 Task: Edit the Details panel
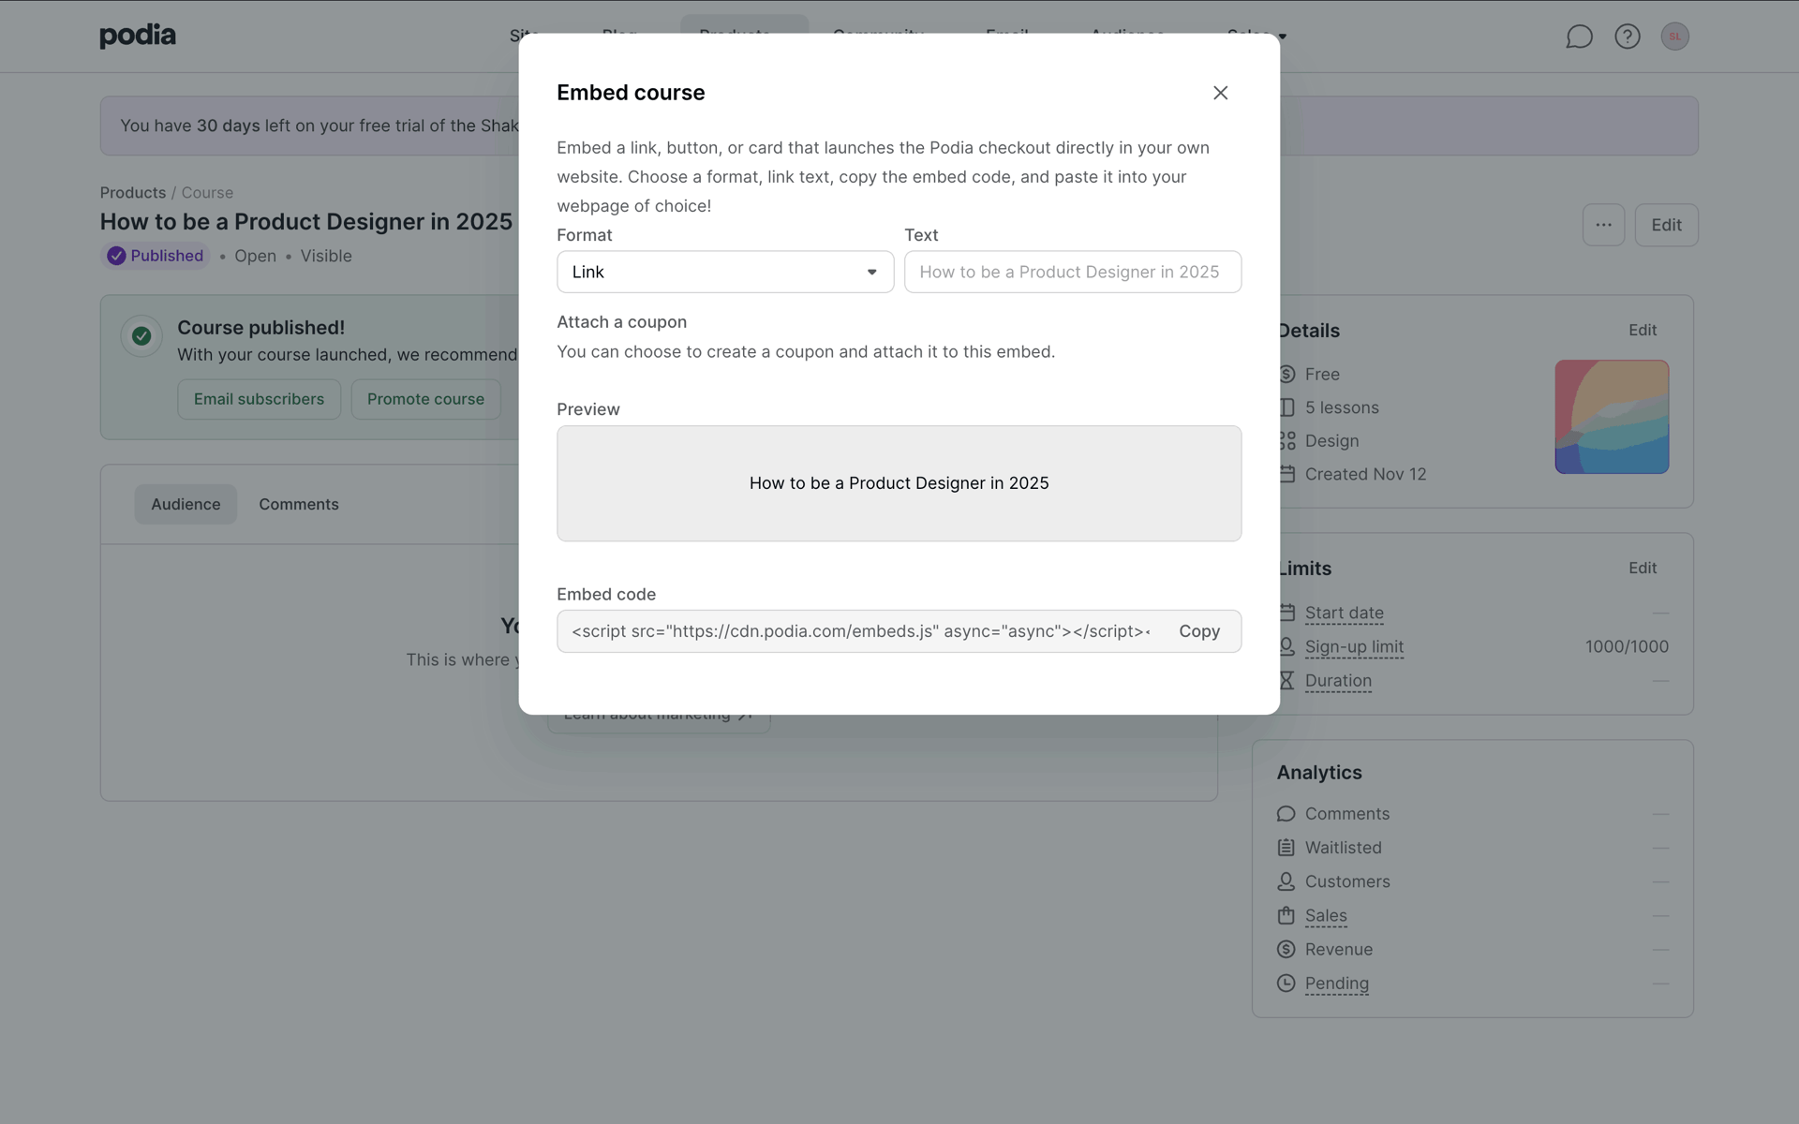coord(1643,330)
